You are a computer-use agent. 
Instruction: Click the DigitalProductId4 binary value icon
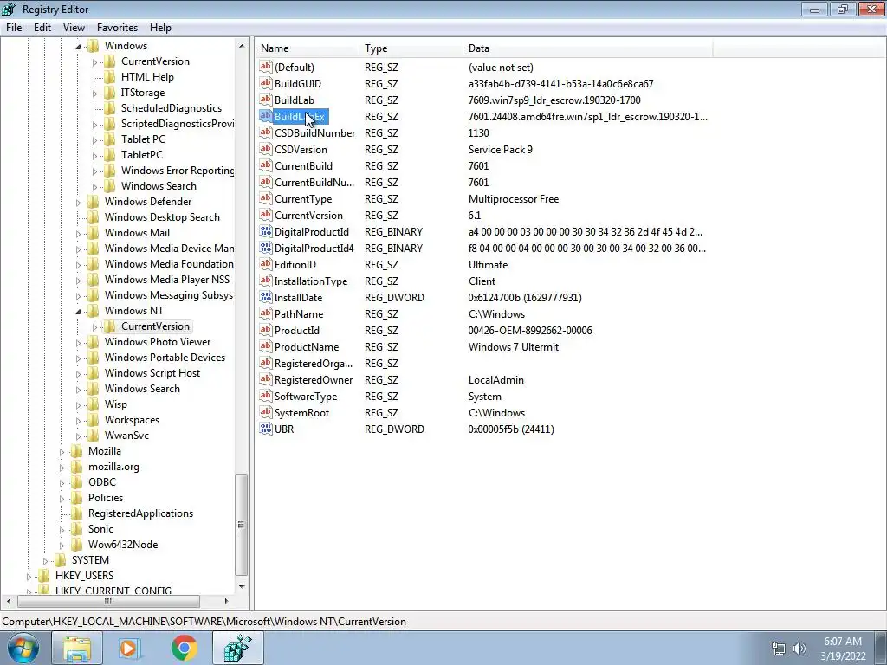coord(265,248)
